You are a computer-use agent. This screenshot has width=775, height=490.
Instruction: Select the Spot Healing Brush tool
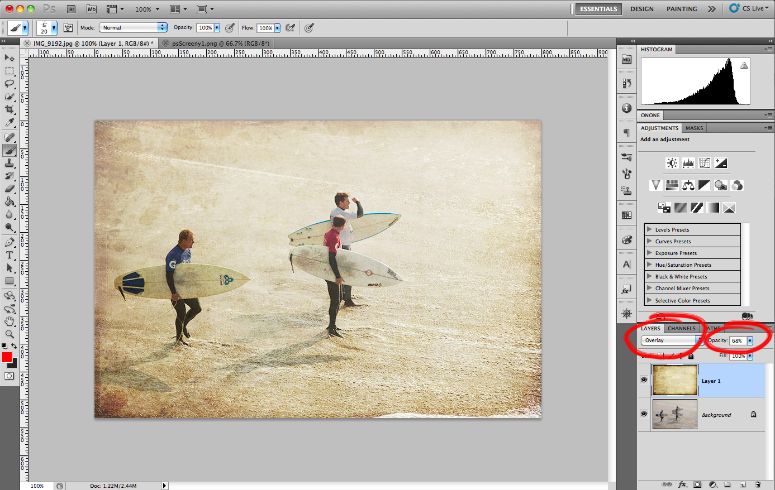coord(9,137)
